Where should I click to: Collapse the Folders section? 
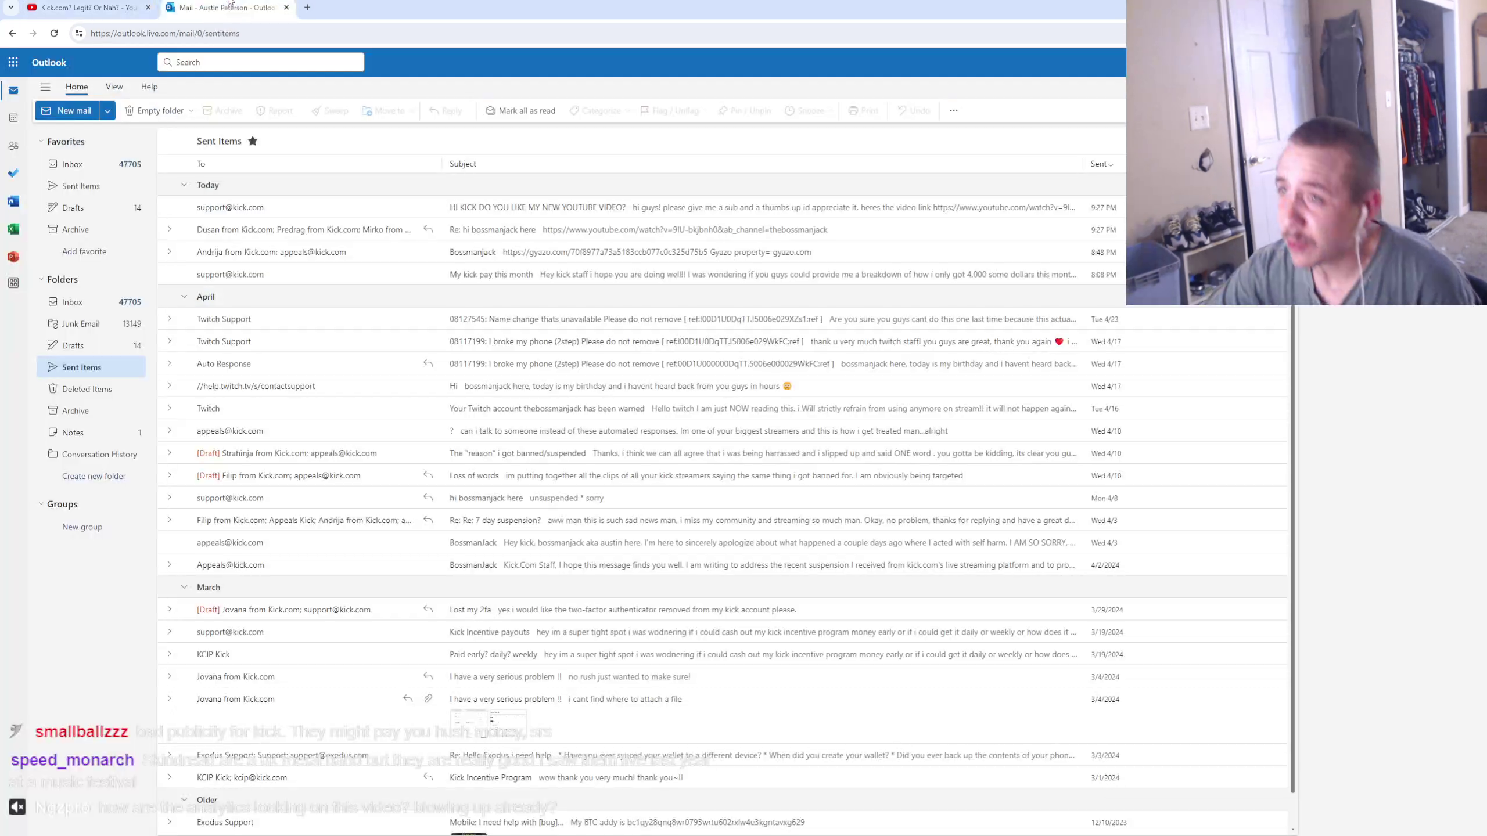coord(41,279)
